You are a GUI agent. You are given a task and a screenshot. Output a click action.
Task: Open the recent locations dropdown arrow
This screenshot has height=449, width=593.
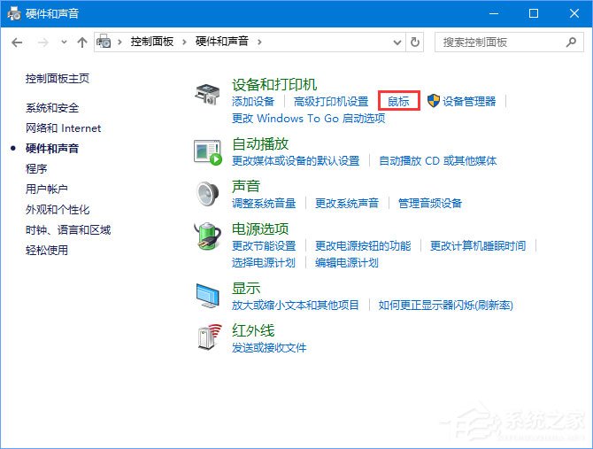click(x=65, y=42)
